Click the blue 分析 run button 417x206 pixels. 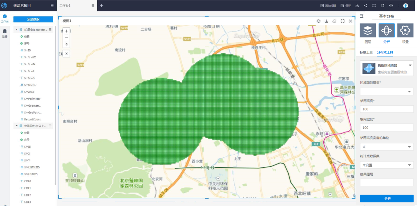[x=387, y=199]
